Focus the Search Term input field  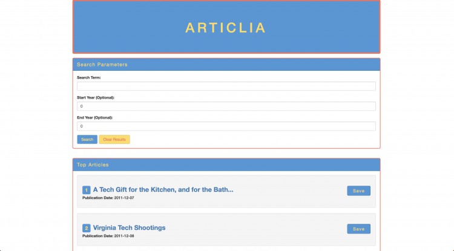tap(226, 86)
